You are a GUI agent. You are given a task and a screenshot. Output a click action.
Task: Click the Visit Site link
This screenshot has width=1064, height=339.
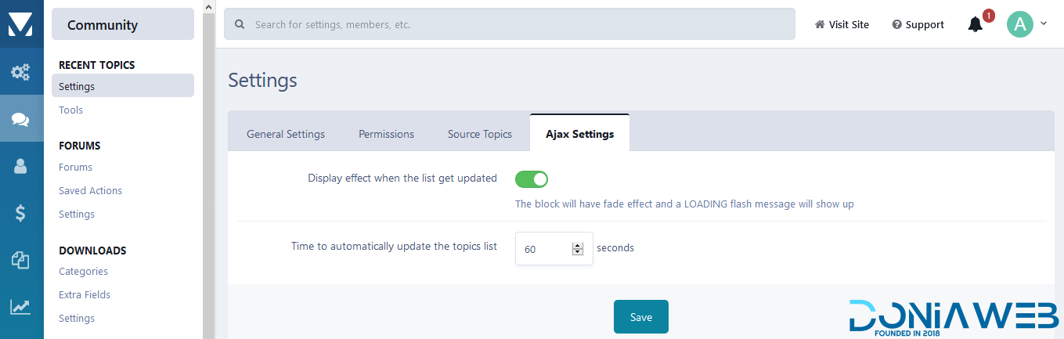(842, 24)
